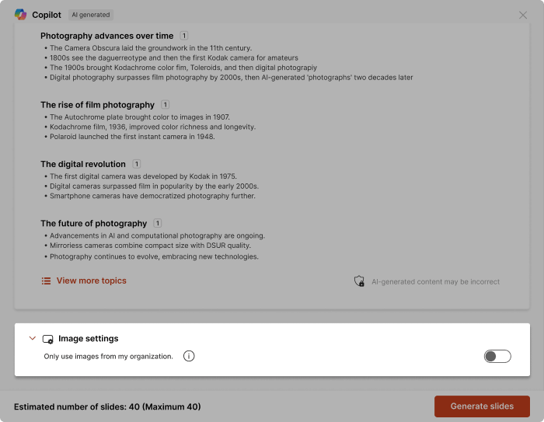The image size is (544, 422).
Task: Select heading Photography advances over time
Action: [107, 36]
